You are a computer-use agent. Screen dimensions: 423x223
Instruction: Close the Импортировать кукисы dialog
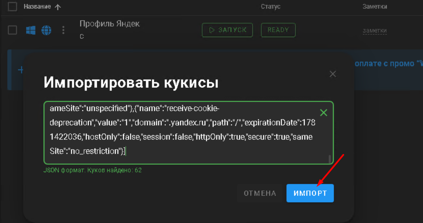[x=333, y=74]
